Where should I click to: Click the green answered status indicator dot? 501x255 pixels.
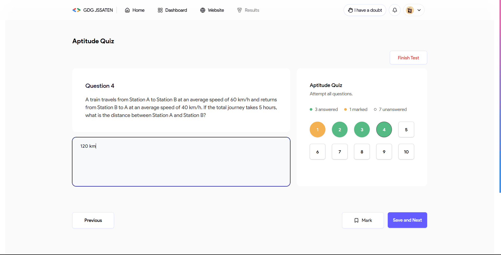[311, 109]
